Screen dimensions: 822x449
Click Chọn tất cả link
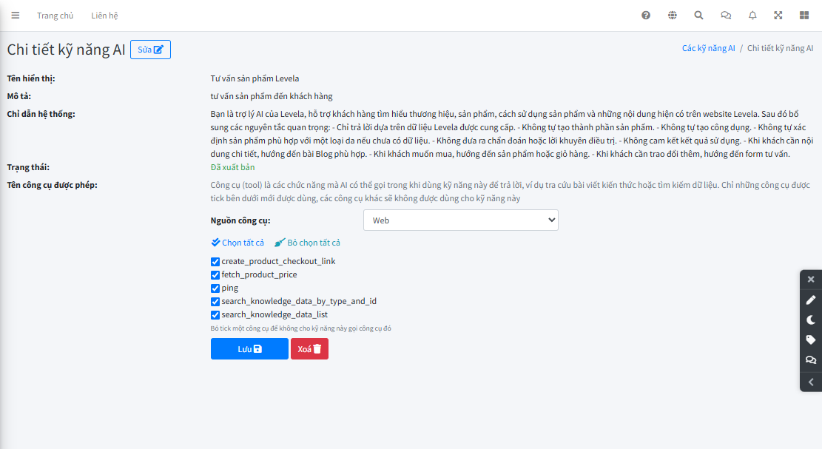[237, 243]
